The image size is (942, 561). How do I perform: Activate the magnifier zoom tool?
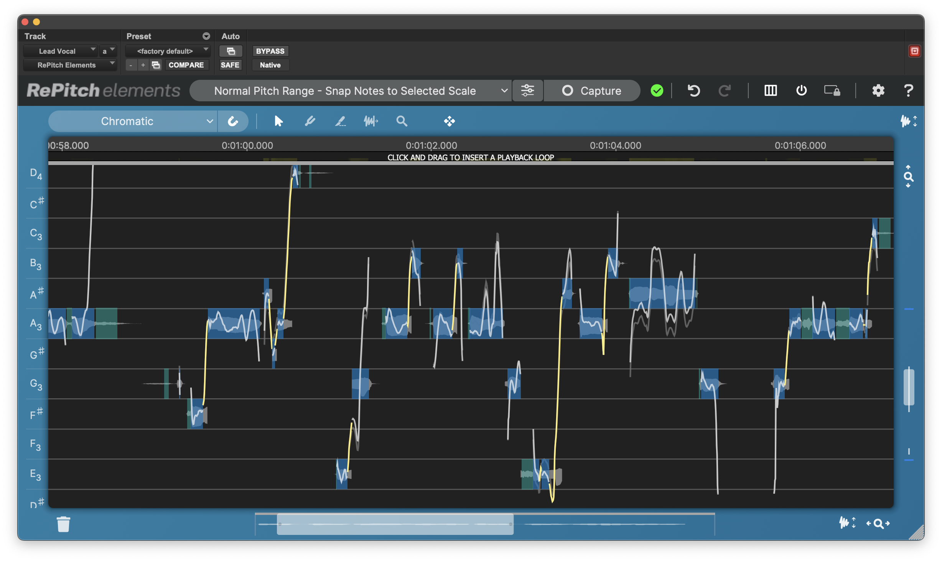(402, 121)
